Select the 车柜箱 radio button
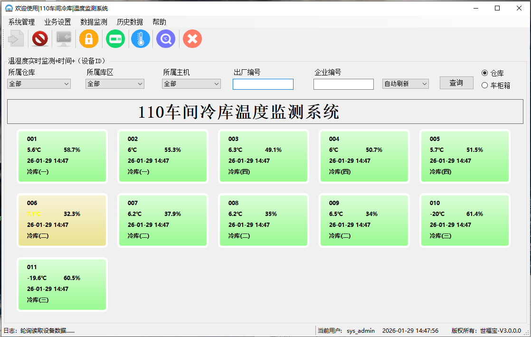 pyautogui.click(x=484, y=85)
